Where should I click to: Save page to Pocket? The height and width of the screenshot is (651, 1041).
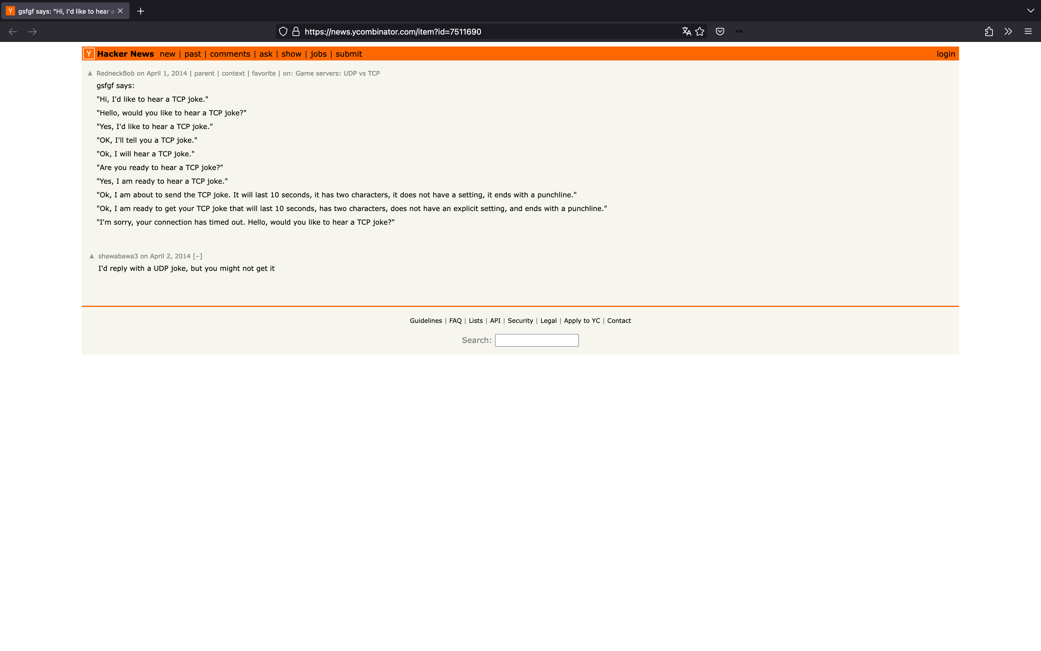click(720, 31)
